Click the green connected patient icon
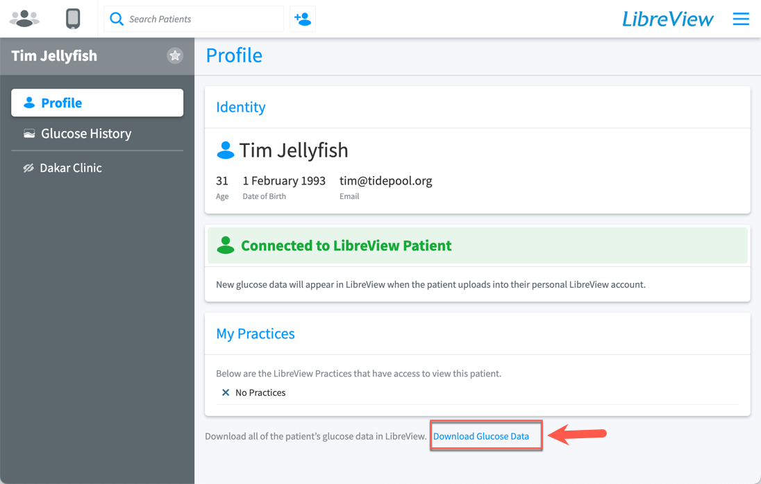This screenshot has height=484, width=761. pyautogui.click(x=225, y=245)
